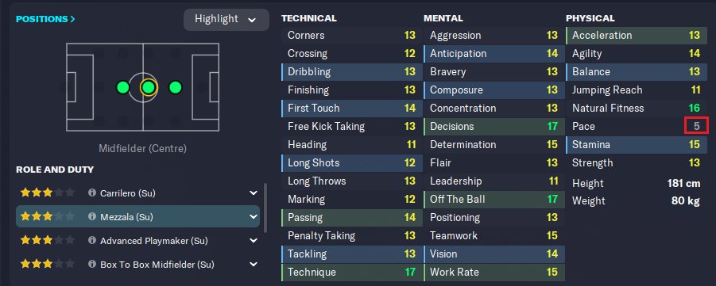Image resolution: width=716 pixels, height=286 pixels.
Task: Select the right green position dot on pitch
Action: 176,87
